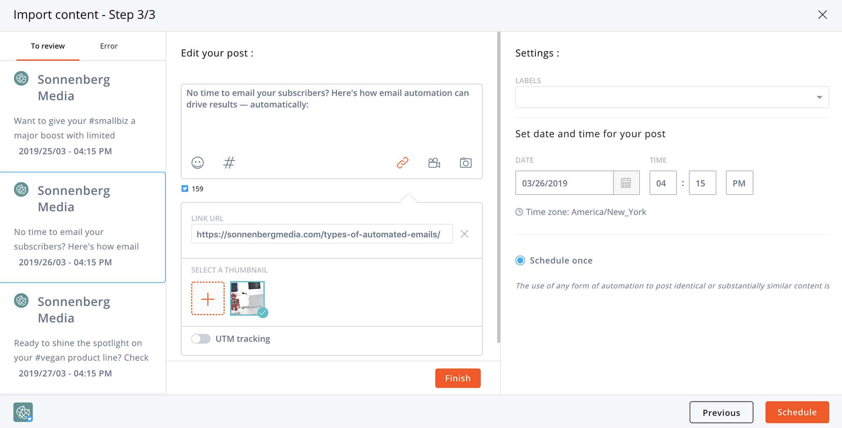
Task: Open the #vegan product line post
Action: (83, 338)
